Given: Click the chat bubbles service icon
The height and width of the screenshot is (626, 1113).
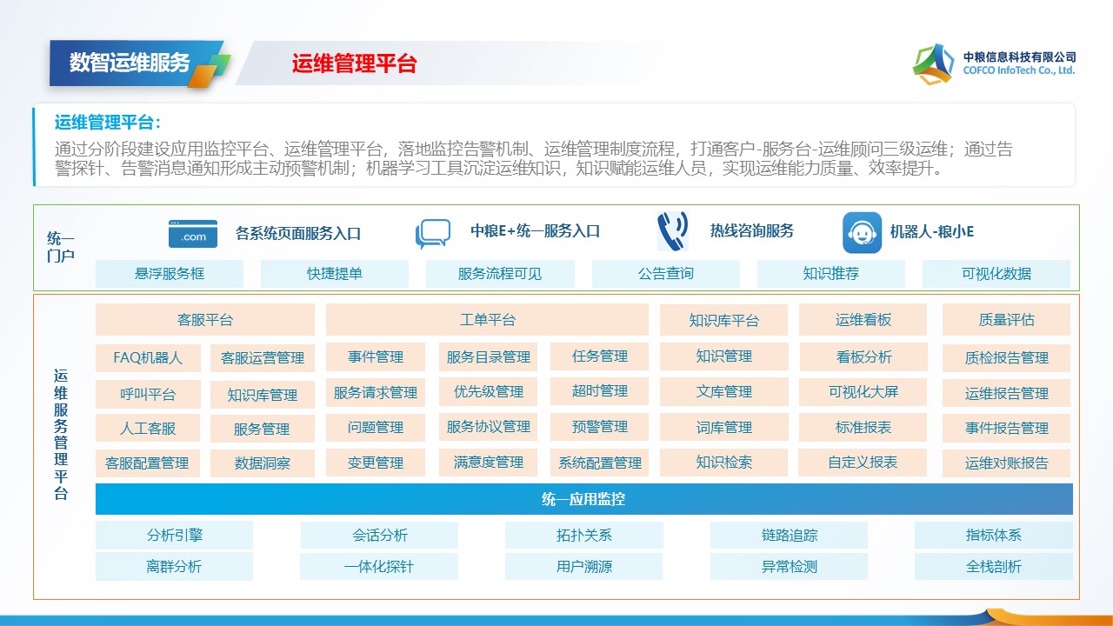Looking at the screenshot, I should coord(433,234).
